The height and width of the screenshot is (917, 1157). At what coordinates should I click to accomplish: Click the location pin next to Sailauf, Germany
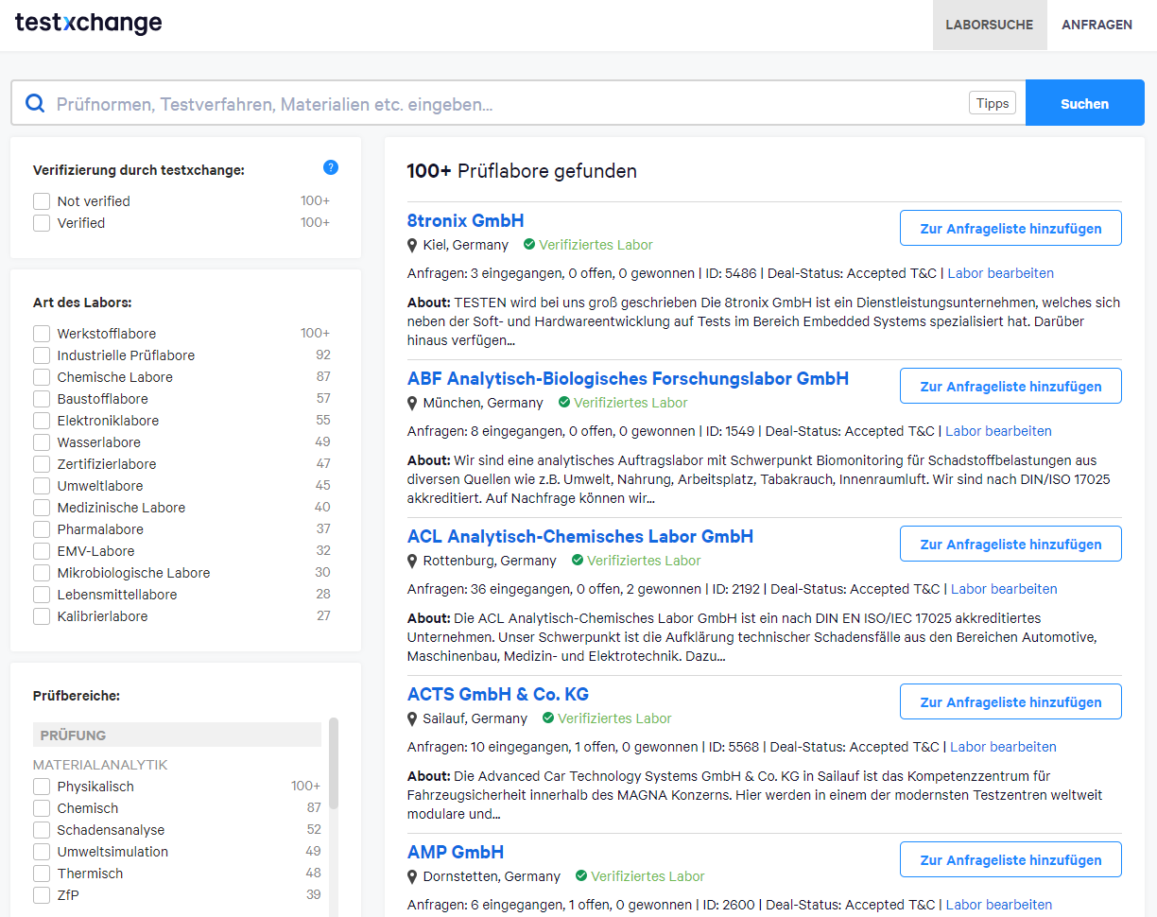(412, 718)
